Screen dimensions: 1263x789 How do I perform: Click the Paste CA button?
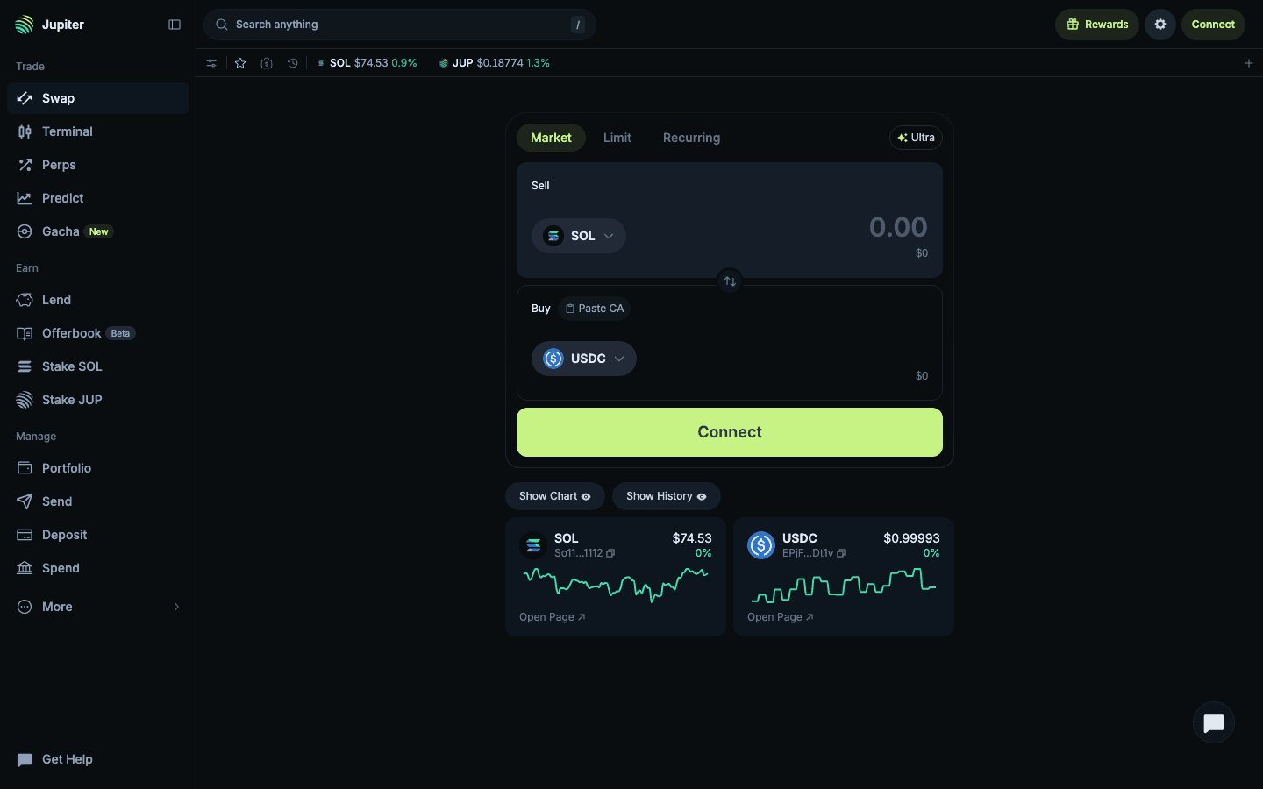coord(595,309)
